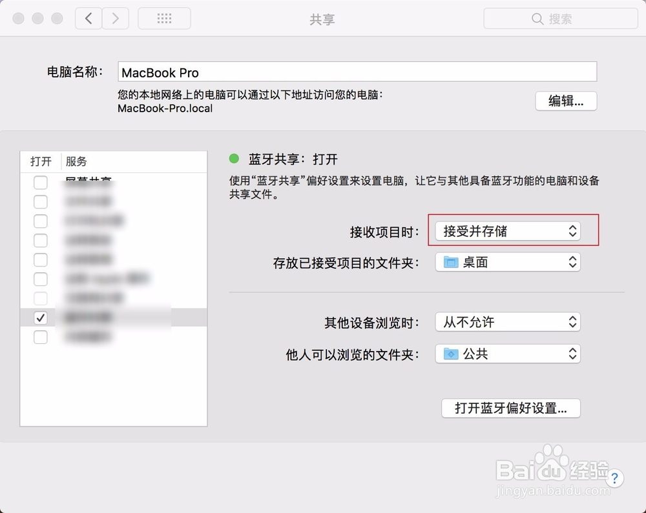Tick the checkbox of the last service row
This screenshot has width=646, height=513.
pos(40,337)
